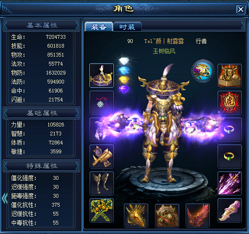The height and width of the screenshot is (234, 249).
Task: Switch to the 装备 tab
Action: 99,26
